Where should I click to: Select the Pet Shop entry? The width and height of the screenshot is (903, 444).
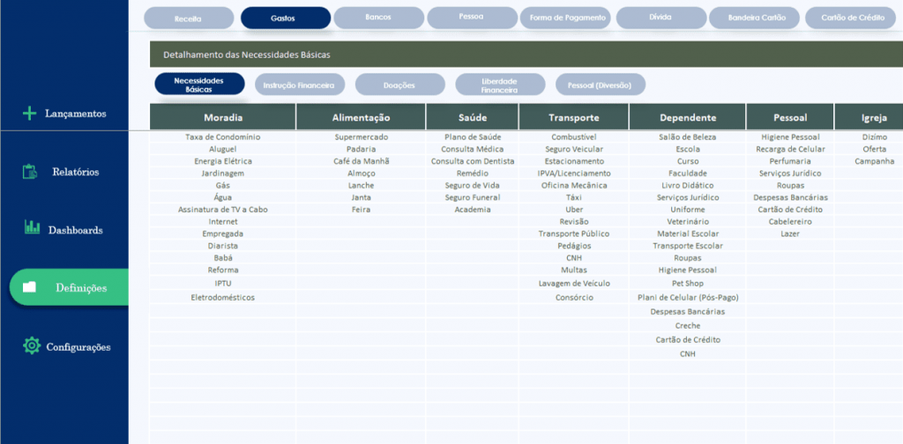click(x=688, y=284)
